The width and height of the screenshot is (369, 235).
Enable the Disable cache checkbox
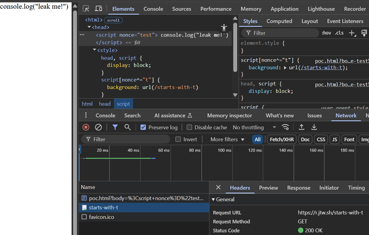pos(189,127)
